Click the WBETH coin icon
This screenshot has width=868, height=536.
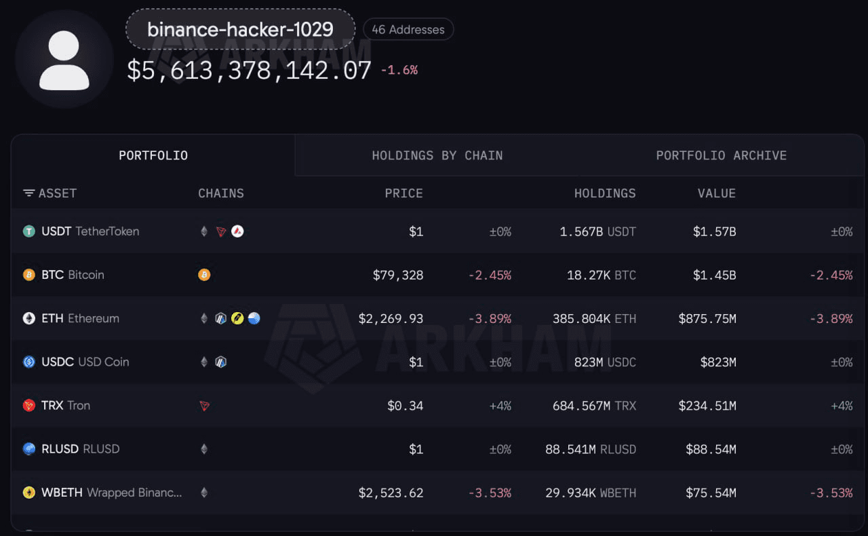pyautogui.click(x=28, y=493)
